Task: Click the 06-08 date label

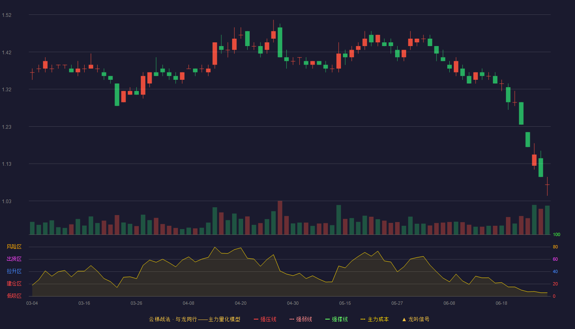Action: [449, 303]
